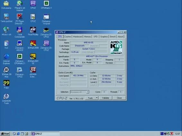Open the CPUMark2.1 desktop icon in top row
The image size is (182, 136).
point(46,3)
